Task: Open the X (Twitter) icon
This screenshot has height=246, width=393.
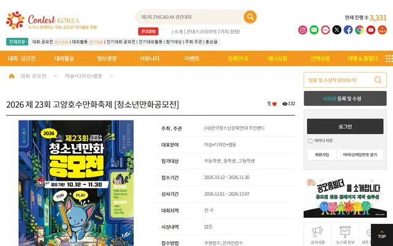Action: (337, 30)
